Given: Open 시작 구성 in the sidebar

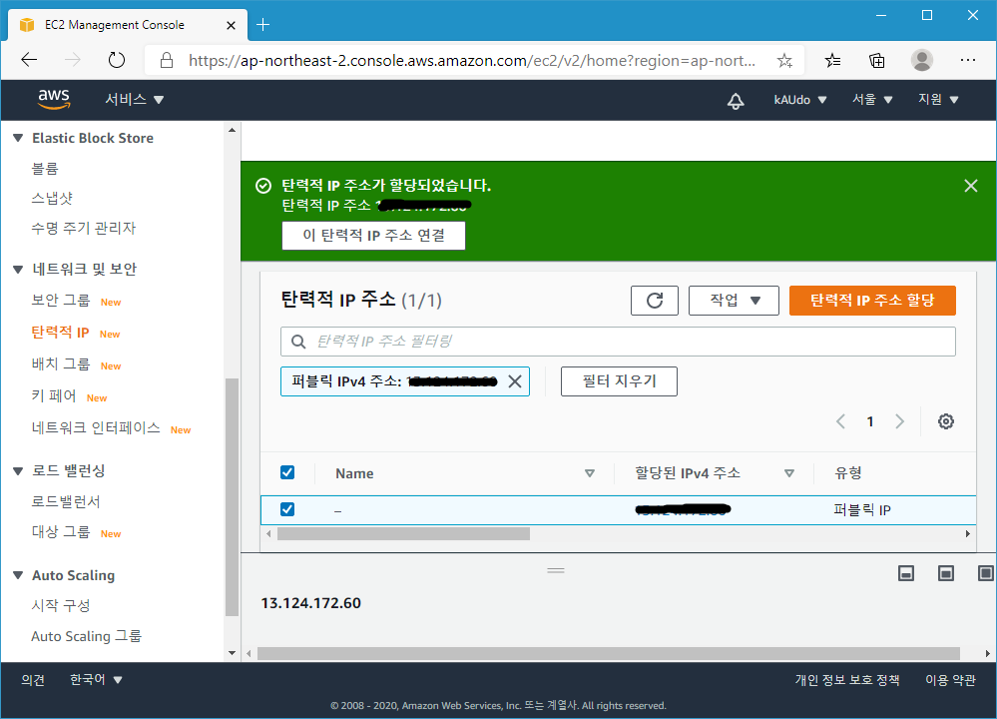Looking at the screenshot, I should pyautogui.click(x=61, y=605).
